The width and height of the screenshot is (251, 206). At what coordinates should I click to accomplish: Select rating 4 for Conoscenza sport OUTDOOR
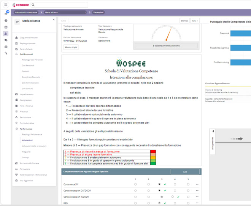point(175,191)
